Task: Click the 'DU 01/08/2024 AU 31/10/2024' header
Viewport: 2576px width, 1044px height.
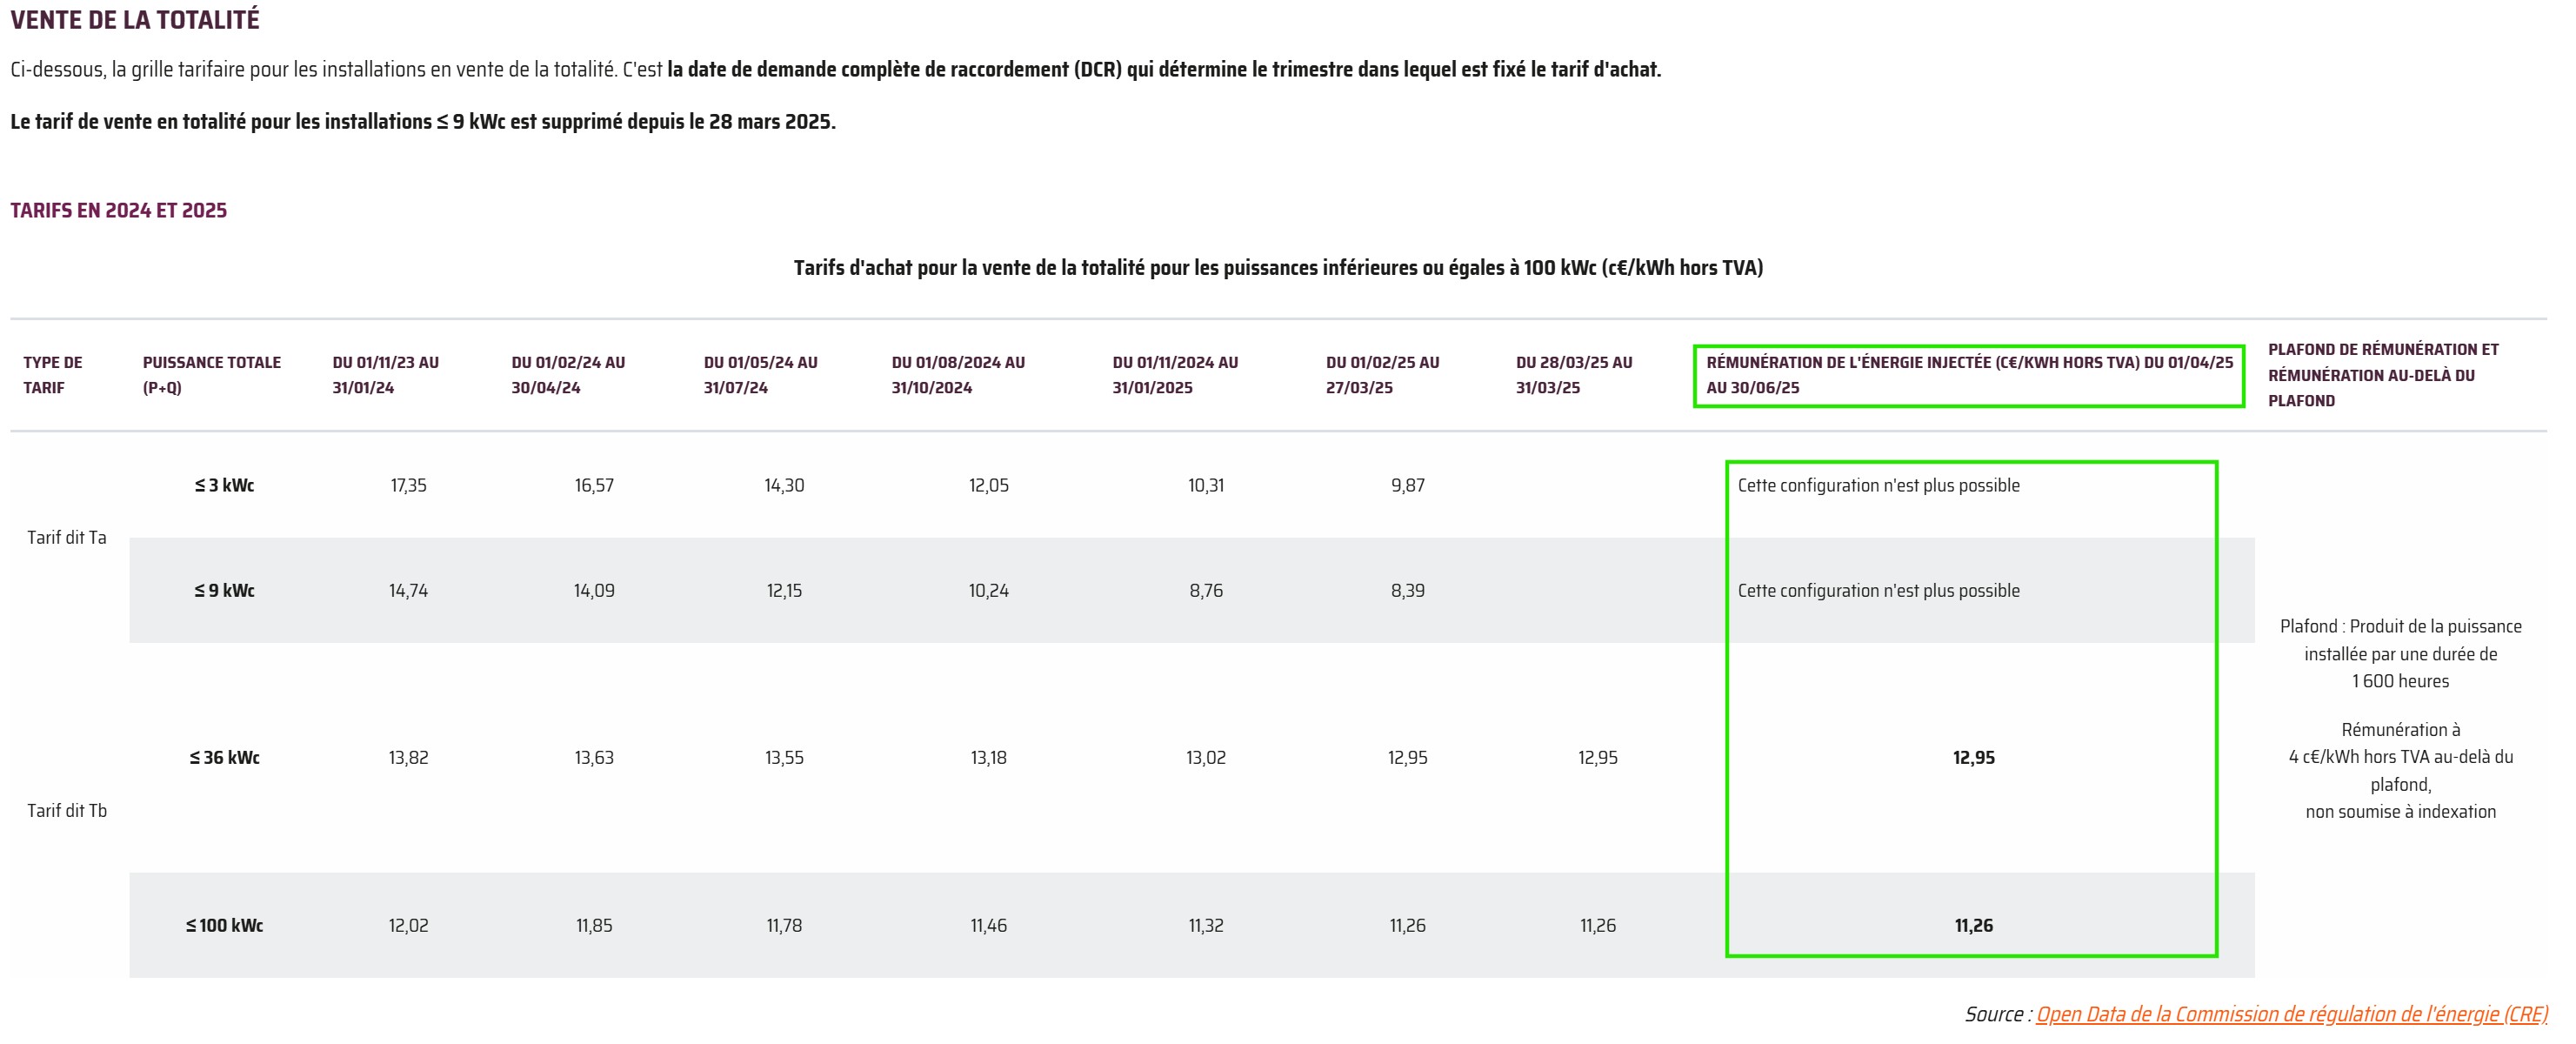Action: click(958, 375)
